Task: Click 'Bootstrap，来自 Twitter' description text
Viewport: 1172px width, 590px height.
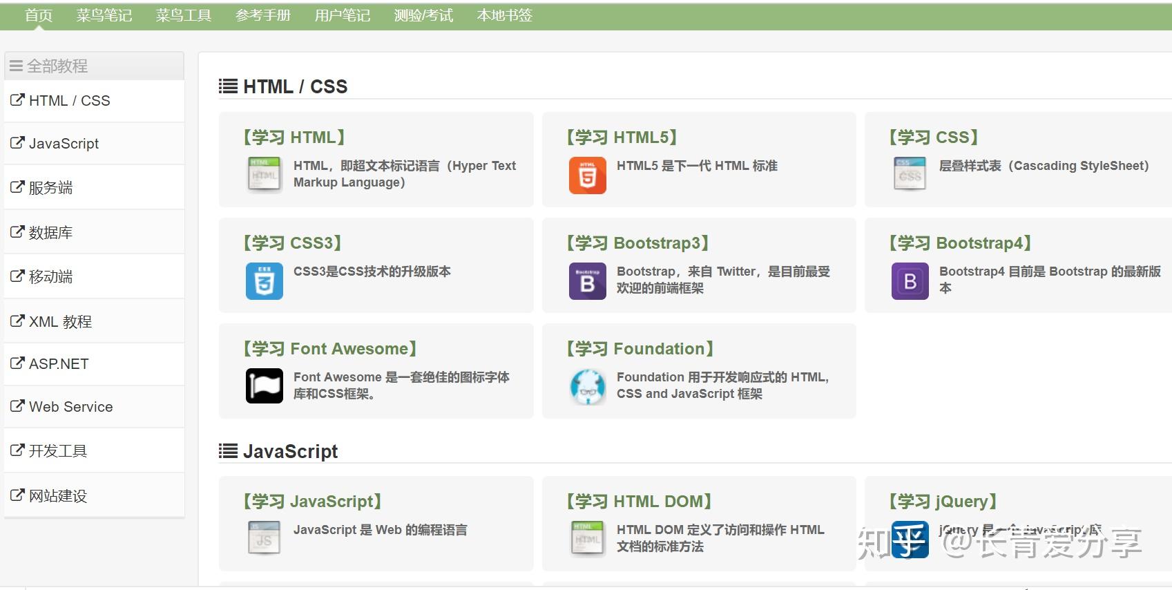Action: pos(723,280)
